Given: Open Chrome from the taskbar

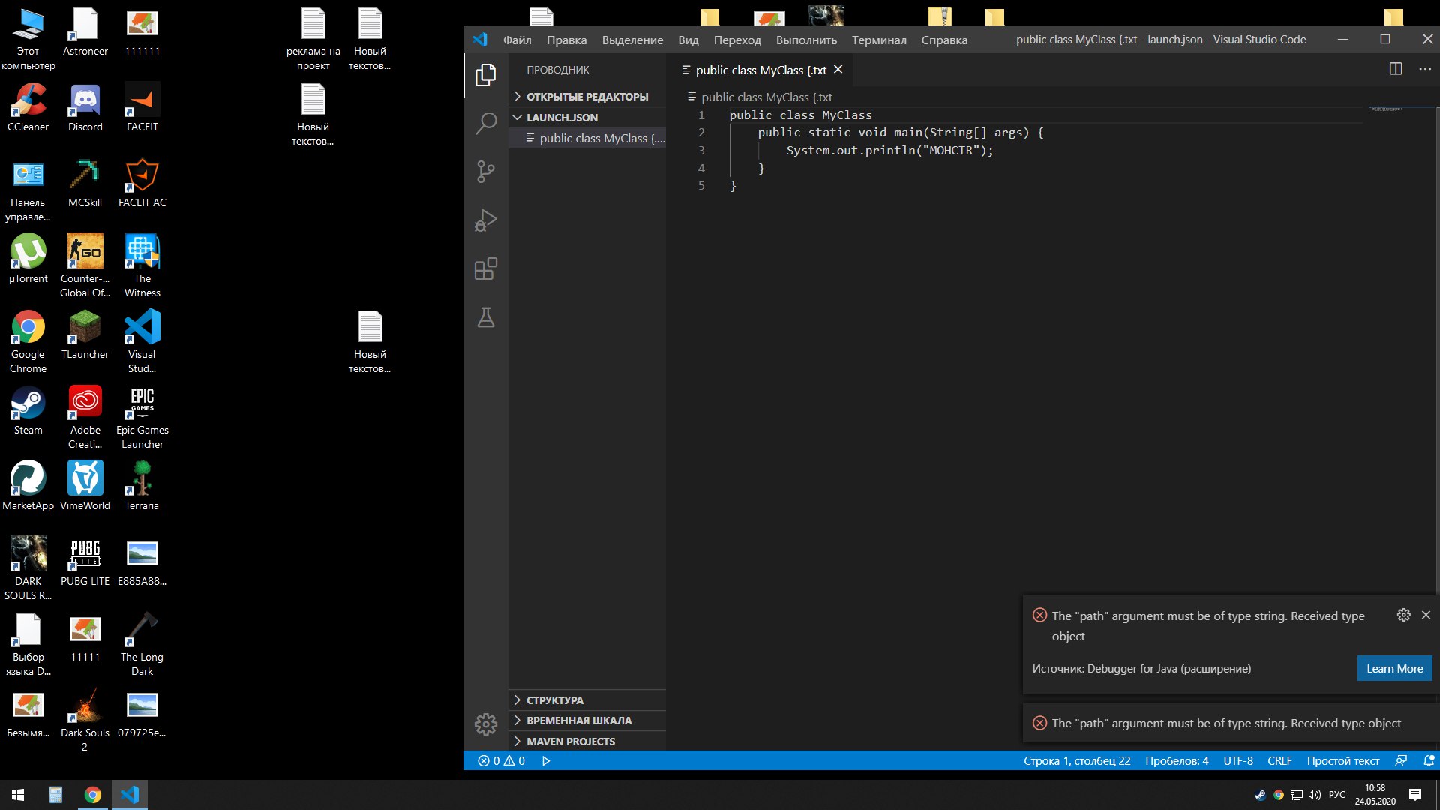Looking at the screenshot, I should pyautogui.click(x=93, y=794).
